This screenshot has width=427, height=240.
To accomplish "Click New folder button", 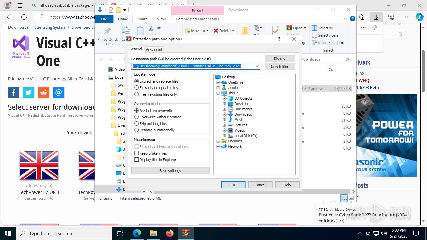I will [x=280, y=67].
